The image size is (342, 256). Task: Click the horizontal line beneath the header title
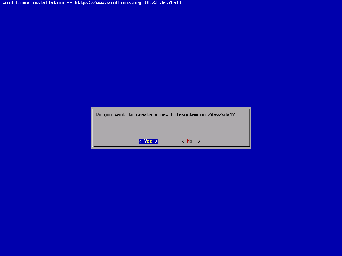click(171, 8)
